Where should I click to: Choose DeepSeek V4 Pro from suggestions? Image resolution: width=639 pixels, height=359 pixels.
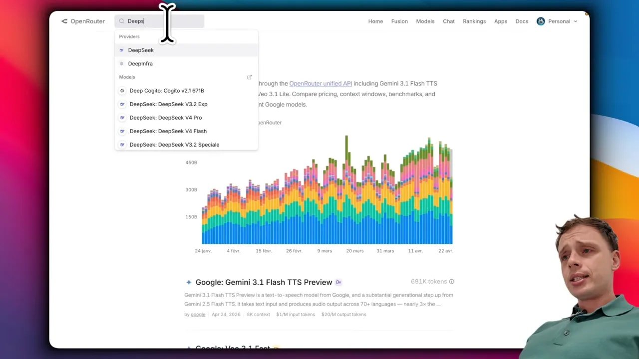[166, 117]
